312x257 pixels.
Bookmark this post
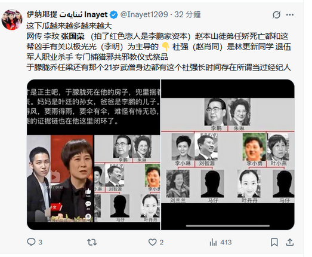pyautogui.click(x=274, y=242)
